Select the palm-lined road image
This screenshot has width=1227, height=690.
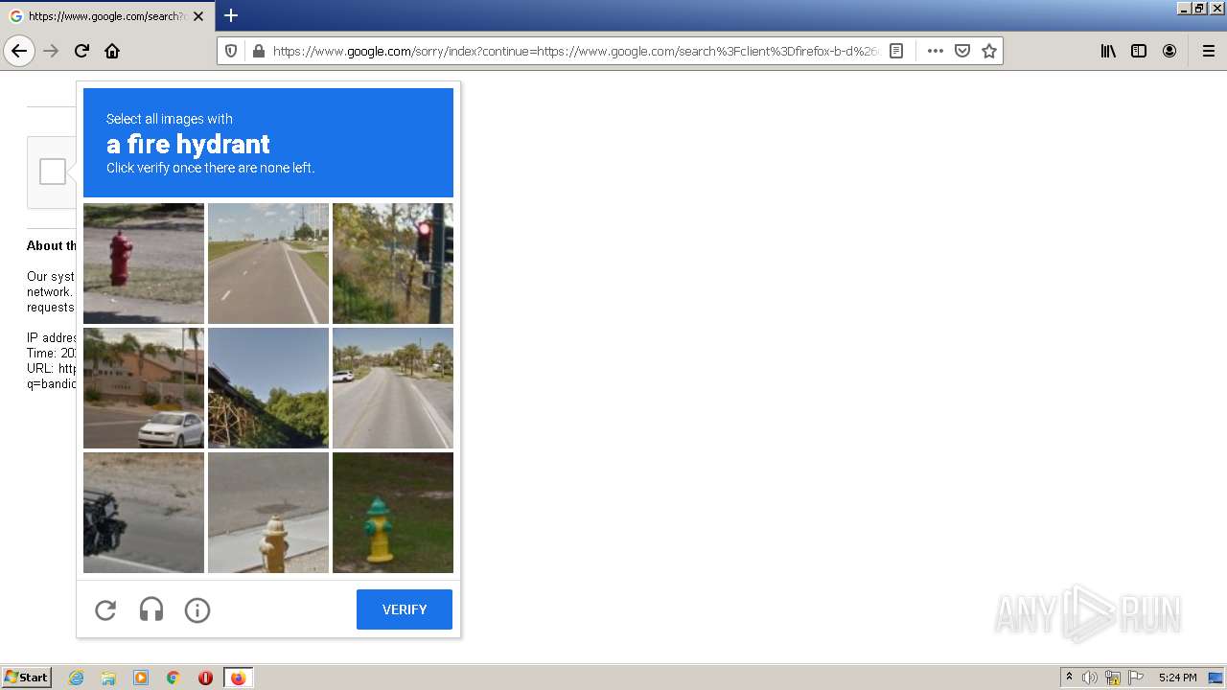(x=393, y=388)
